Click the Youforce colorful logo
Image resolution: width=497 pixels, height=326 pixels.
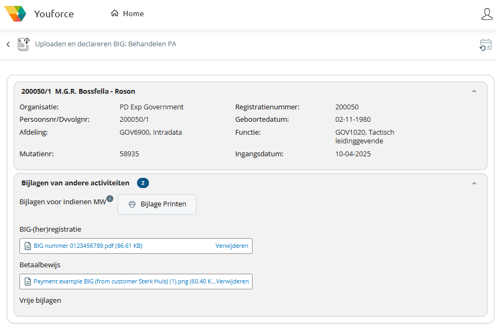15,13
